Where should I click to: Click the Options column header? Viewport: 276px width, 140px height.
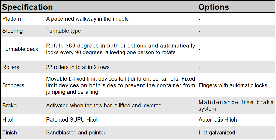[x=214, y=7]
